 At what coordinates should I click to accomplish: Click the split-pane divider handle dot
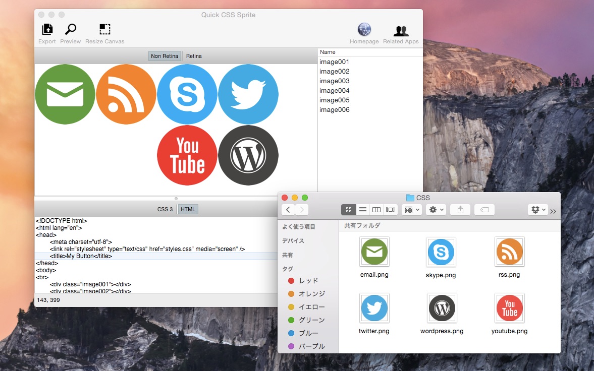click(x=176, y=199)
